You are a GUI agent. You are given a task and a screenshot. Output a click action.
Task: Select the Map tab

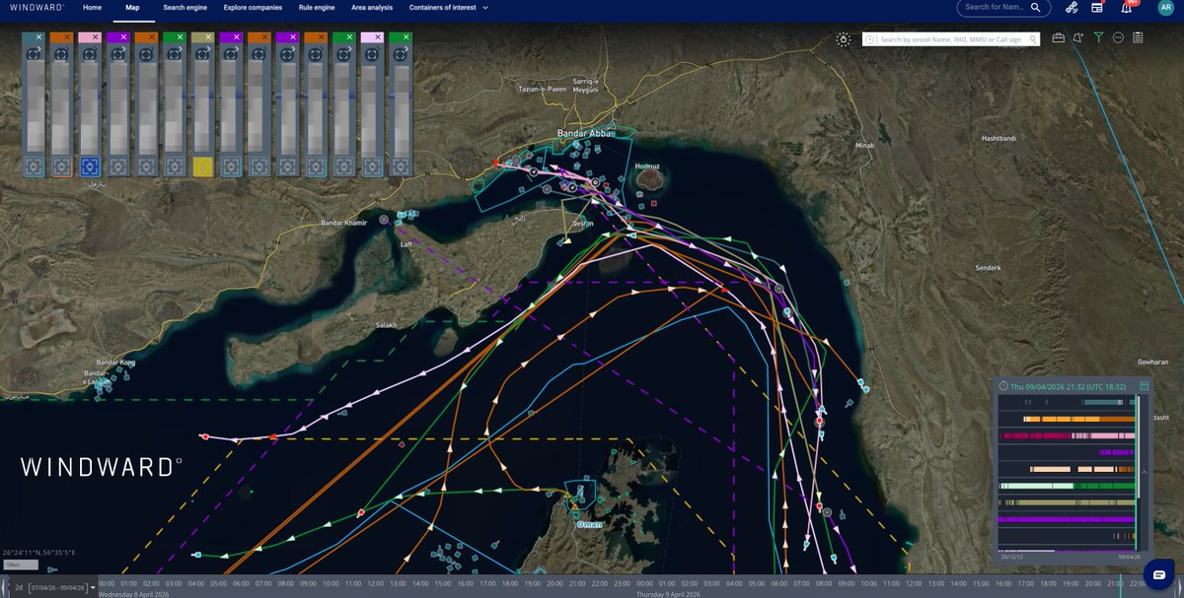[x=132, y=8]
